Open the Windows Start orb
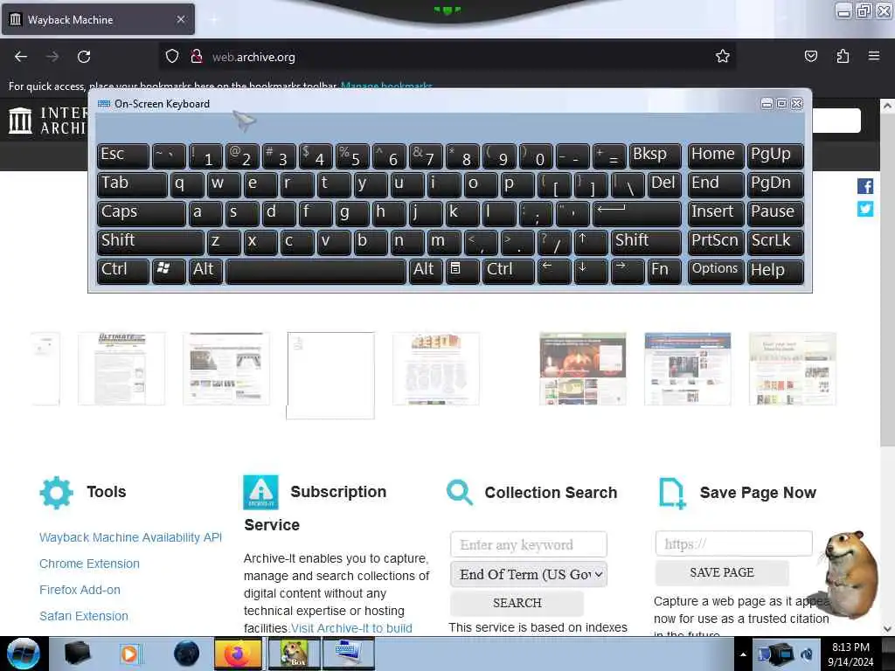 (x=24, y=654)
